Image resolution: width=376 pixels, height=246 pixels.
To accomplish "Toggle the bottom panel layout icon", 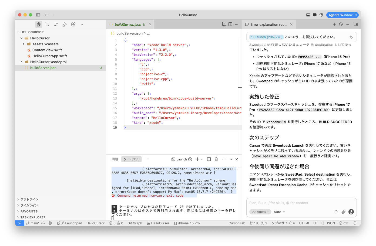I will click(308, 15).
